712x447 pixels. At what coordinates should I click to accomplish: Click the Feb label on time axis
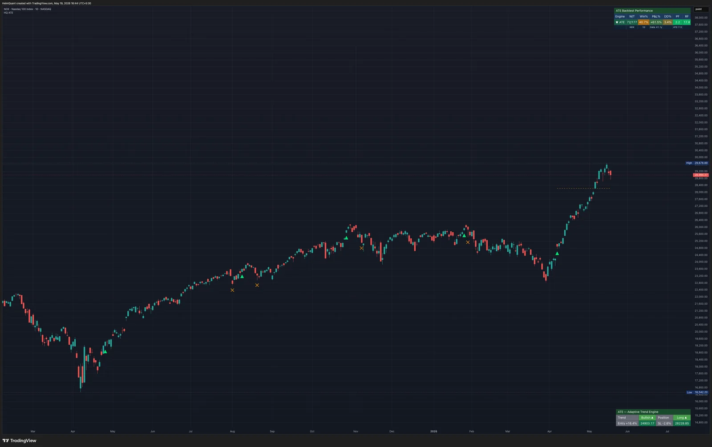[472, 431]
